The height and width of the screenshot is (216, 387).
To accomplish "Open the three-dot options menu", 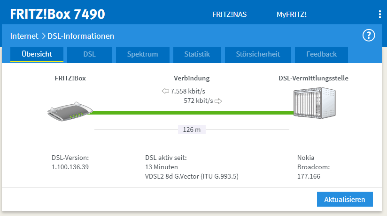I will click(x=379, y=14).
